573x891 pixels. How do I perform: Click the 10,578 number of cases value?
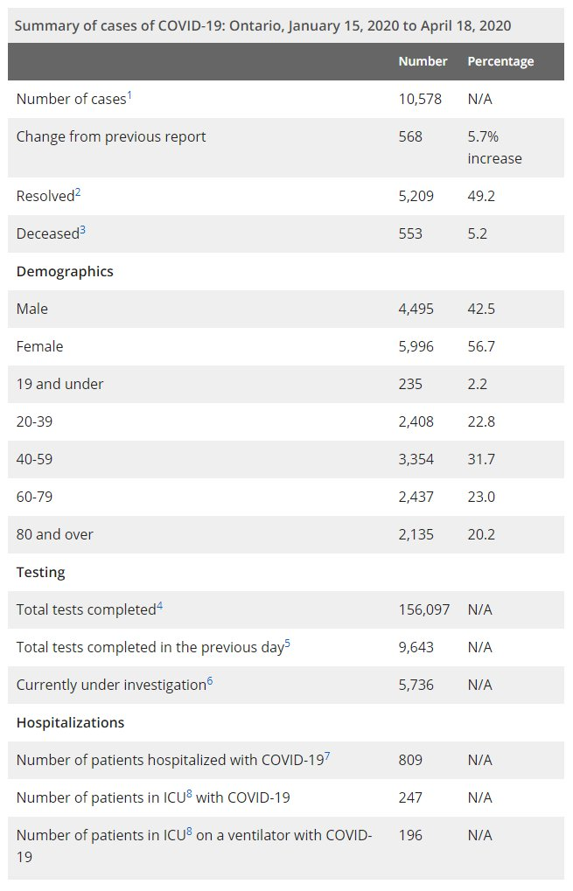coord(420,99)
